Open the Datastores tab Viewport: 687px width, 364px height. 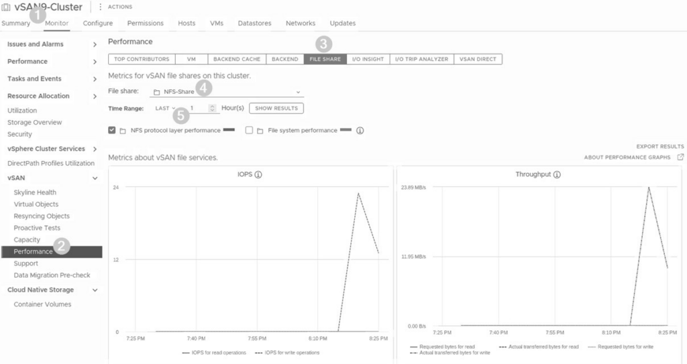254,23
